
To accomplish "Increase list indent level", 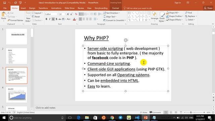I will click(95, 14).
